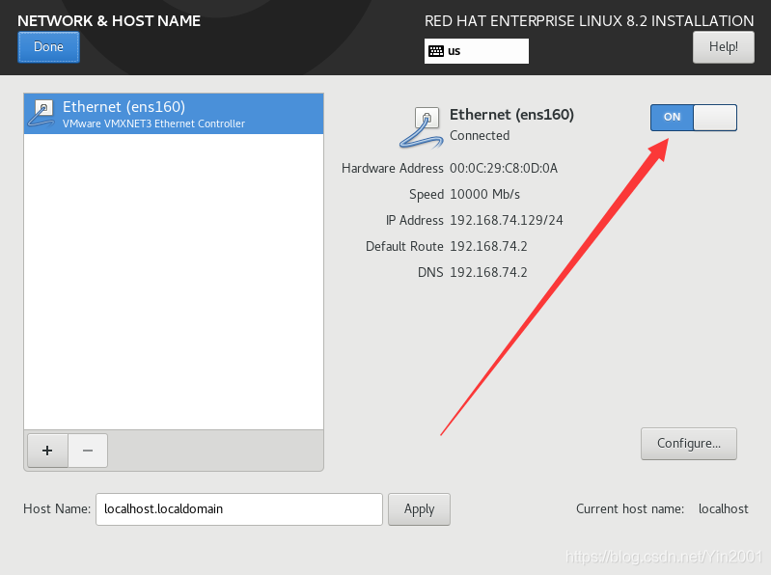Select Ethernet (ens160) in device list
771x575 pixels.
174,114
